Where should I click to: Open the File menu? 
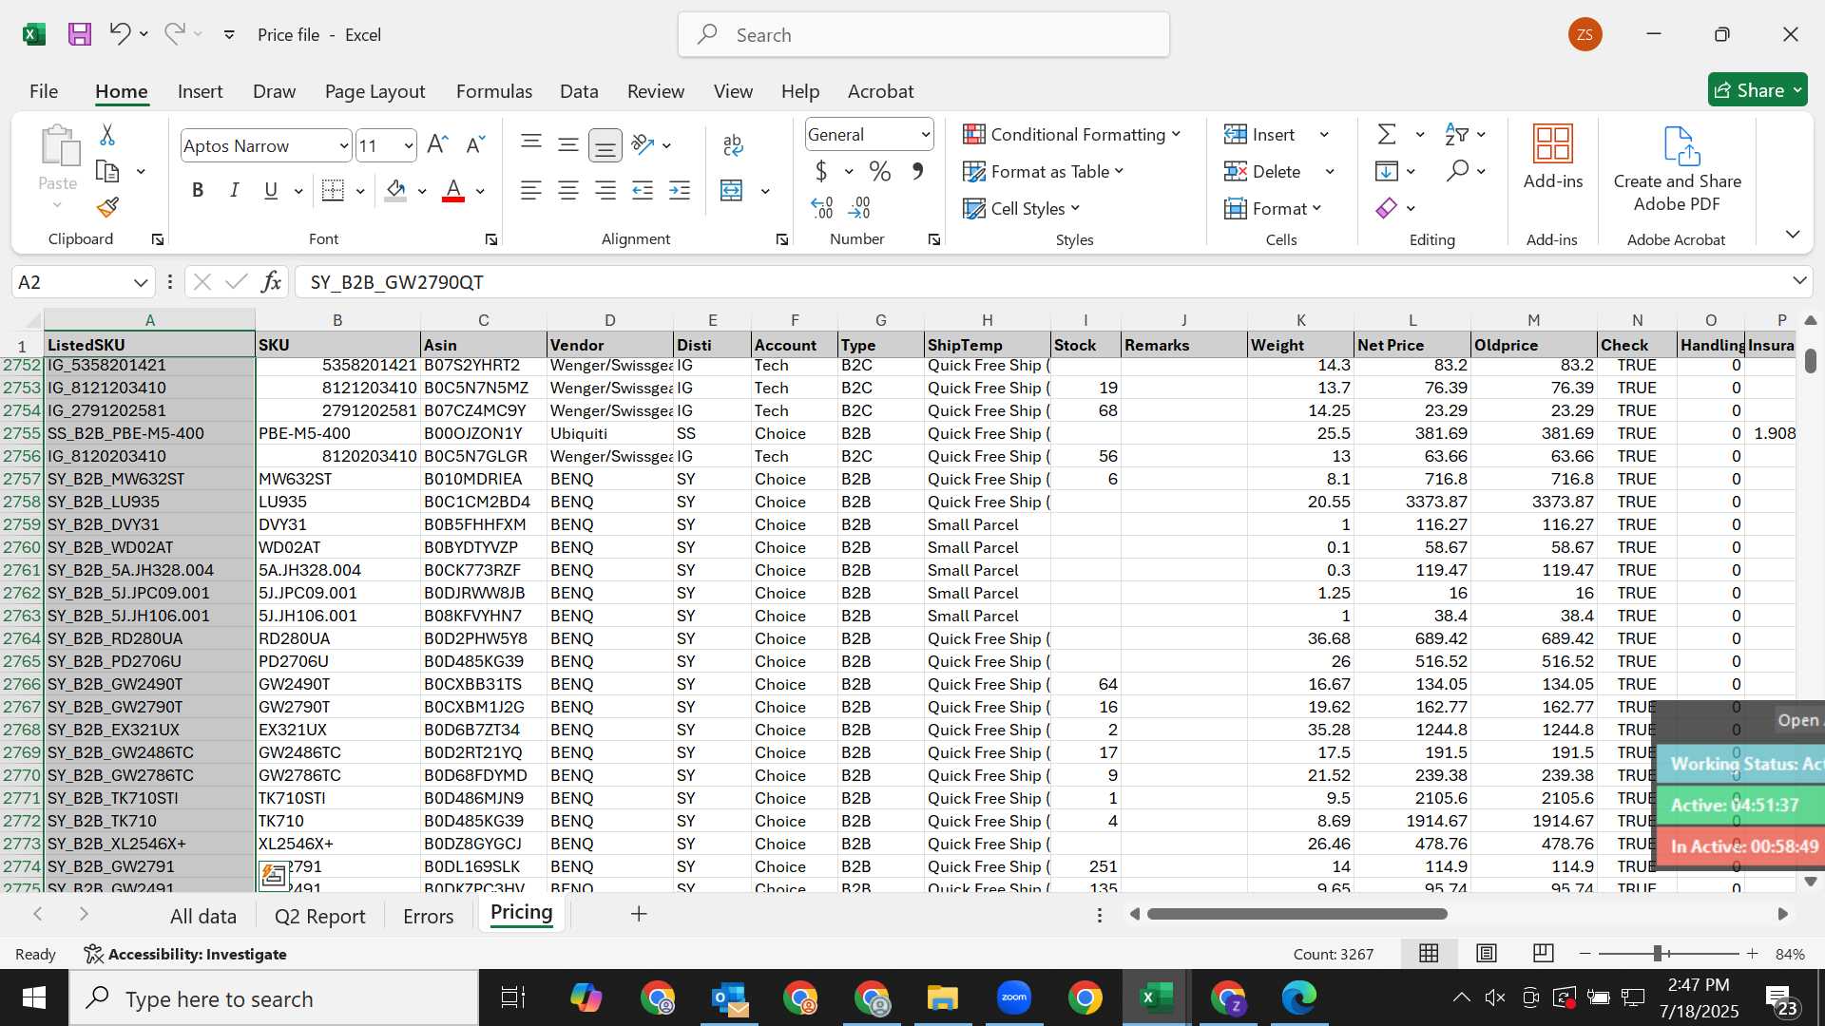point(44,91)
